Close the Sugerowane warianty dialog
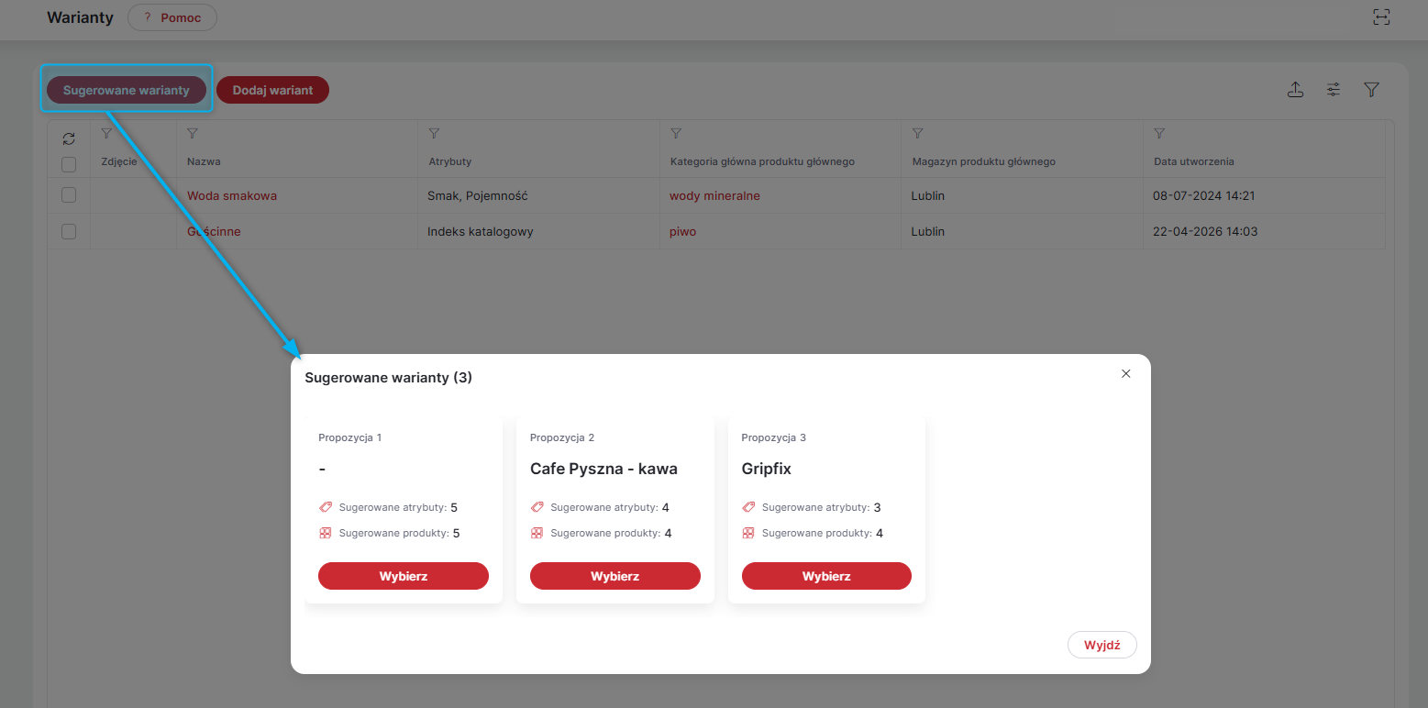 1126,373
